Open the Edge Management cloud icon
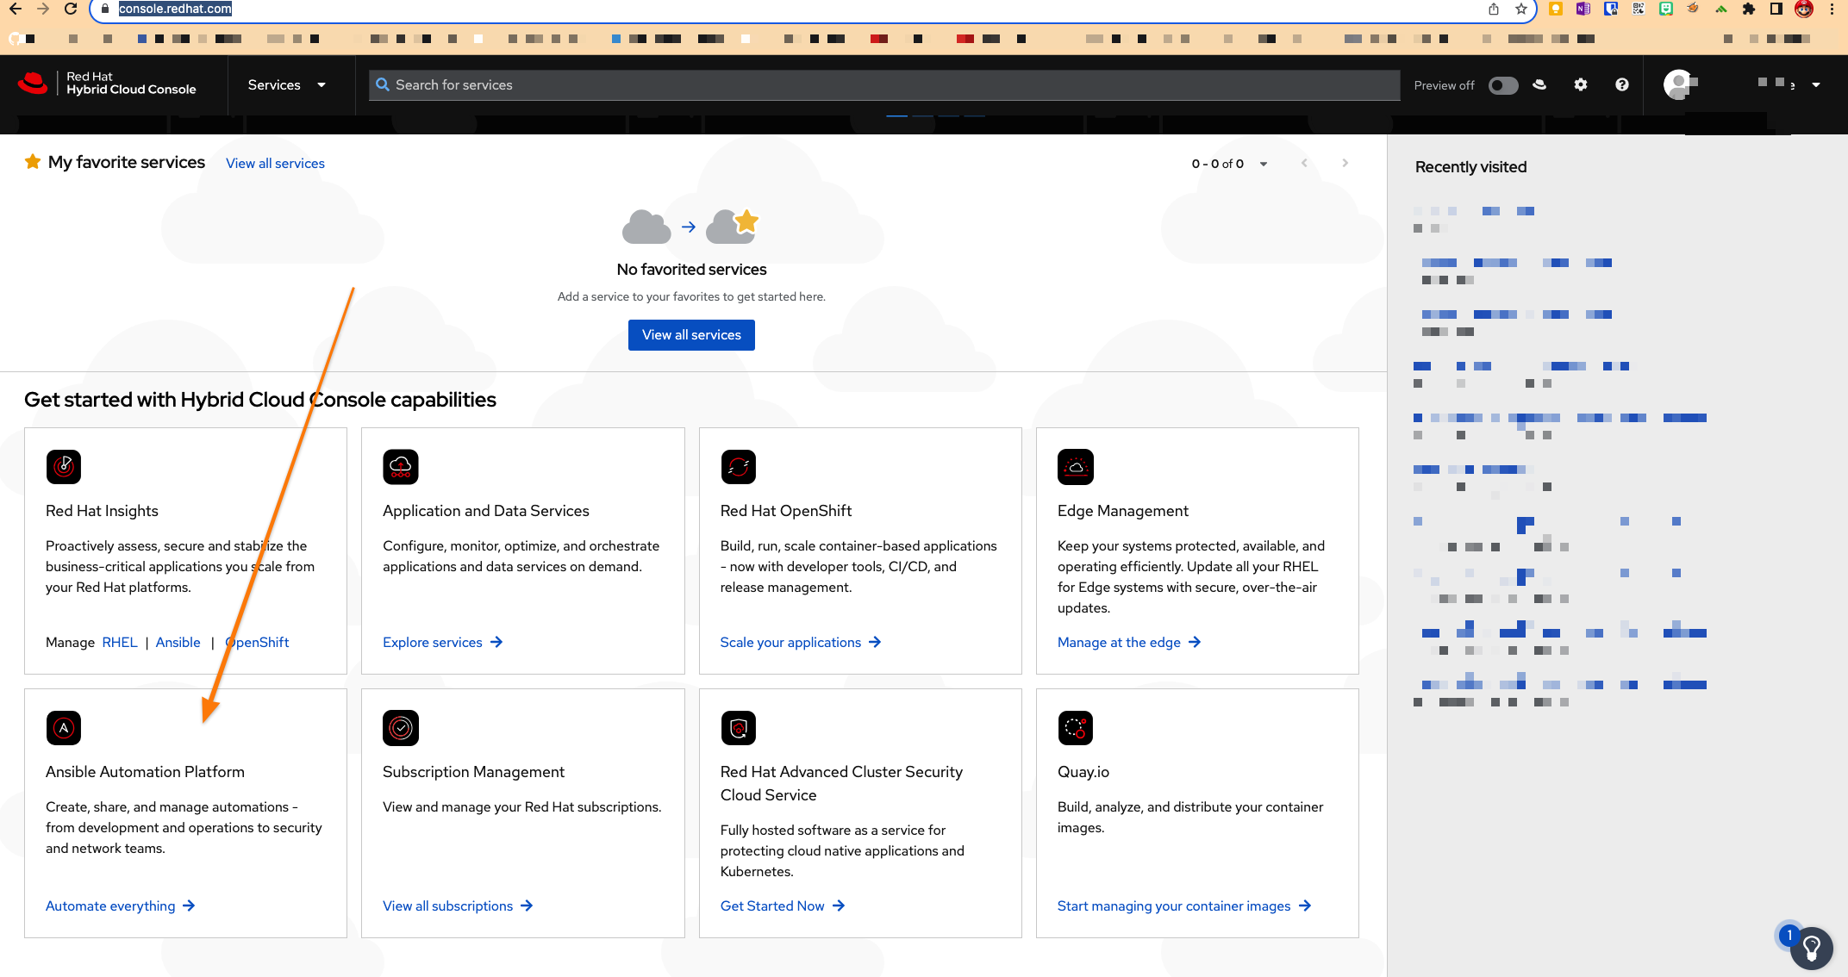Screen dimensions: 1848x977 (x=1076, y=466)
